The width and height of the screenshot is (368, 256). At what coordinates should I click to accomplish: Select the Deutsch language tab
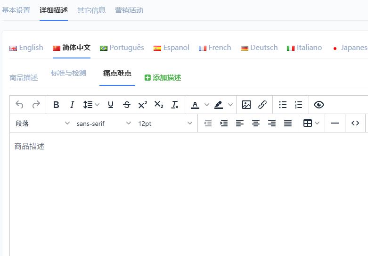point(259,48)
